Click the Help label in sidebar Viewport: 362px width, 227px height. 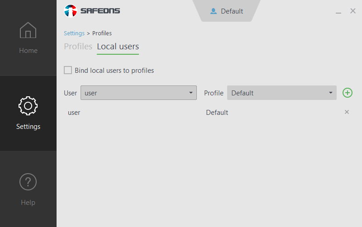(x=28, y=203)
